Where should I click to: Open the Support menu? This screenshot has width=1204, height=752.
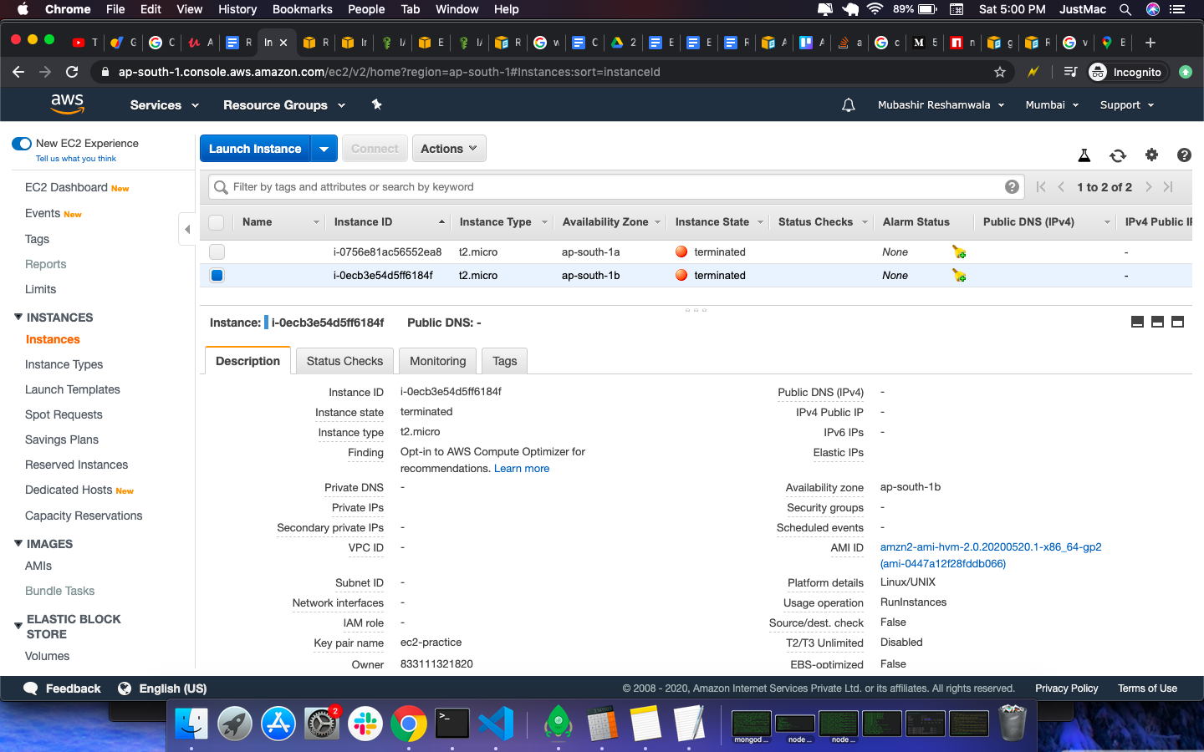click(x=1127, y=105)
